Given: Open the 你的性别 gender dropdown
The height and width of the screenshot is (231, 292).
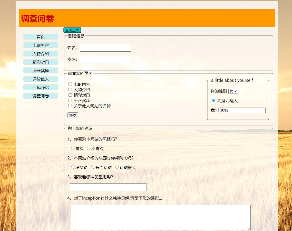Looking at the screenshot, I should (x=233, y=91).
